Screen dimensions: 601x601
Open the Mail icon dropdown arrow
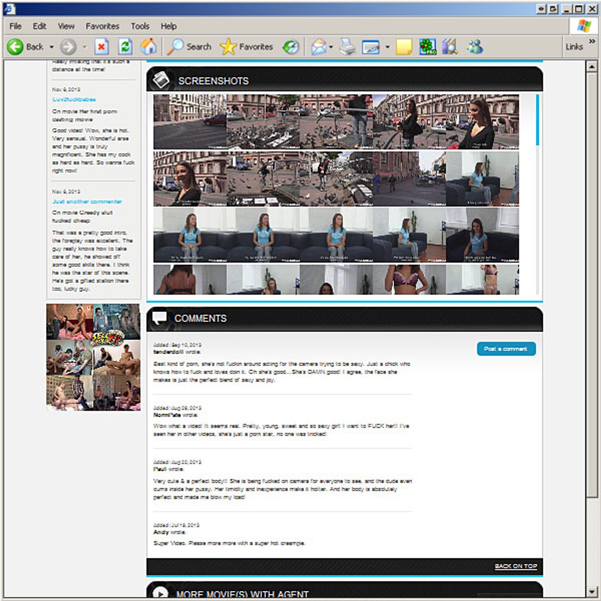coord(331,47)
